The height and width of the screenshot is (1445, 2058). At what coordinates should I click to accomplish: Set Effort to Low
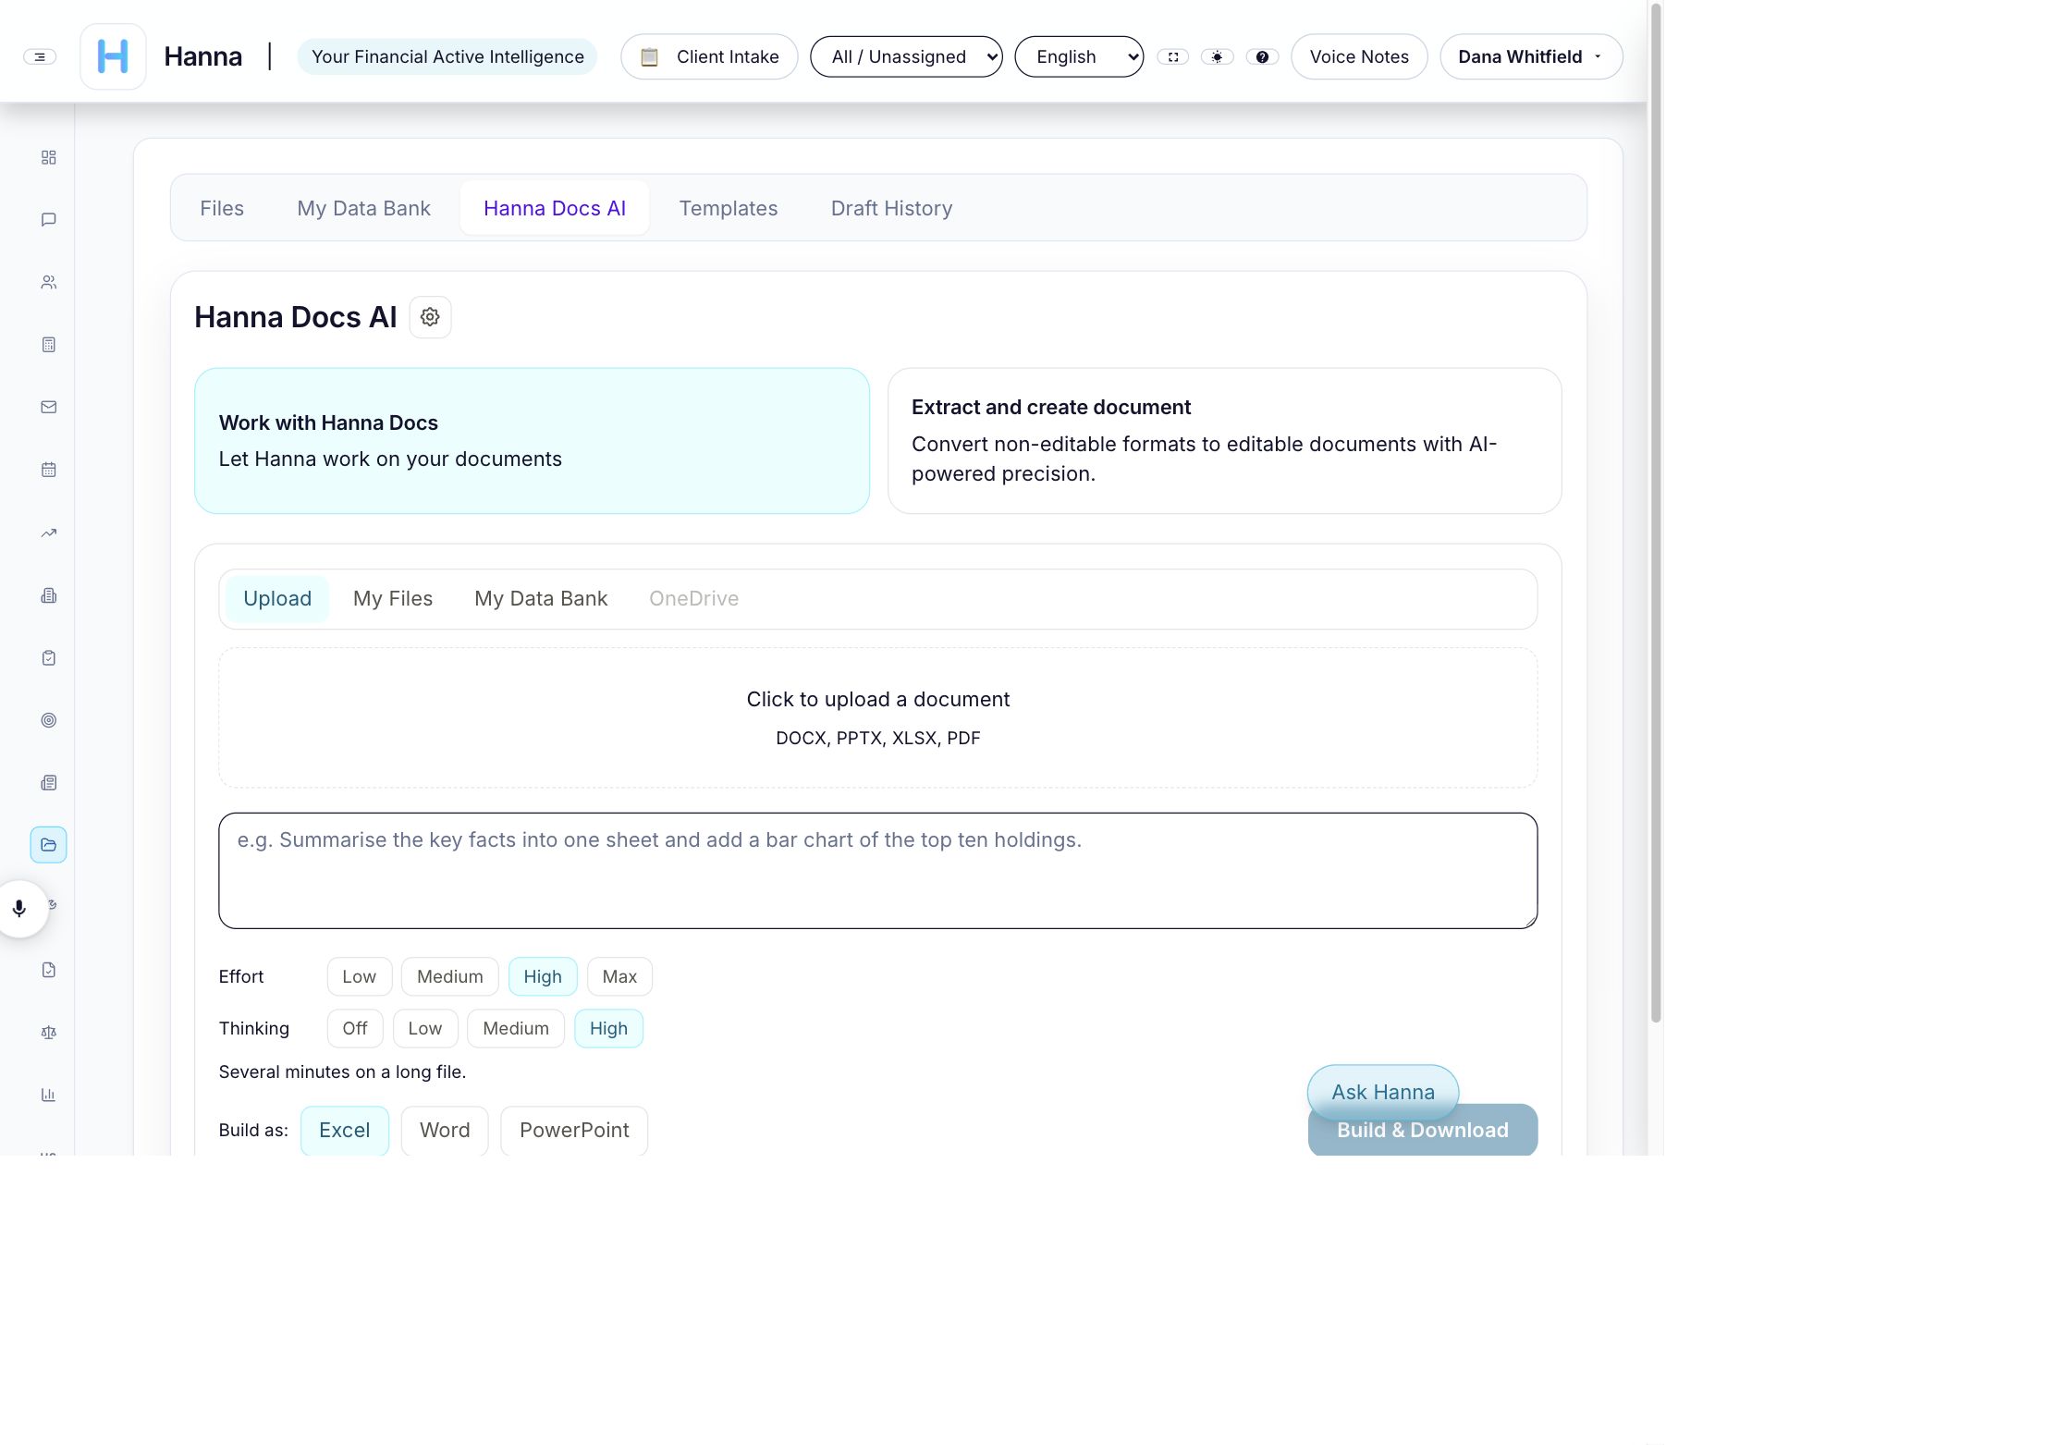(360, 976)
